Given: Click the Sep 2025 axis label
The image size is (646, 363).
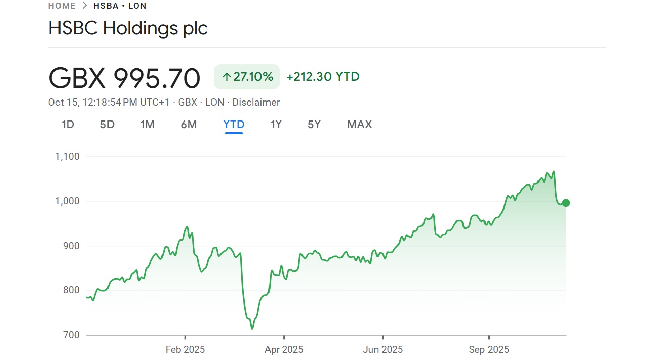Looking at the screenshot, I should pyautogui.click(x=488, y=349).
